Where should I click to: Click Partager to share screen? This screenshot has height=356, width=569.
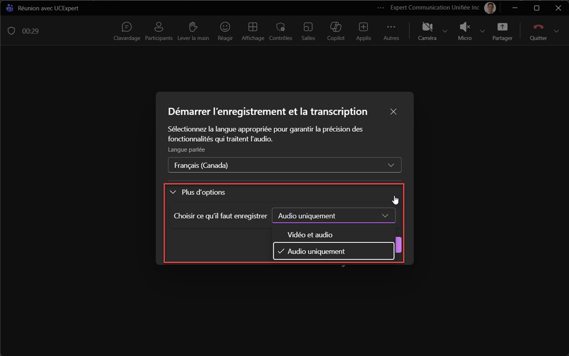(502, 31)
